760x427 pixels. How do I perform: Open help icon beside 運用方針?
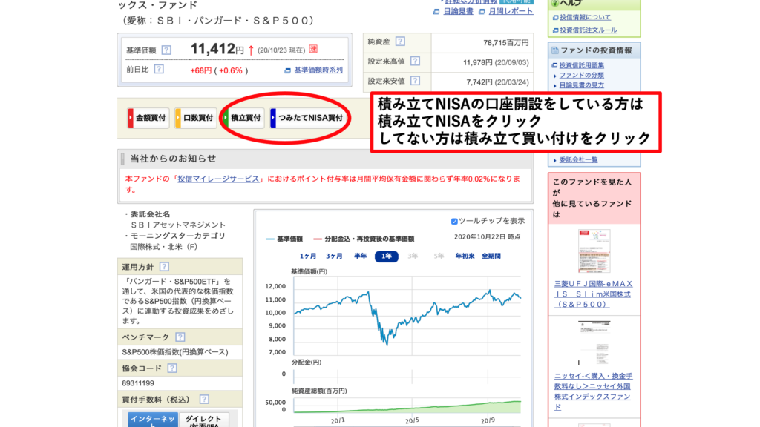(x=164, y=267)
